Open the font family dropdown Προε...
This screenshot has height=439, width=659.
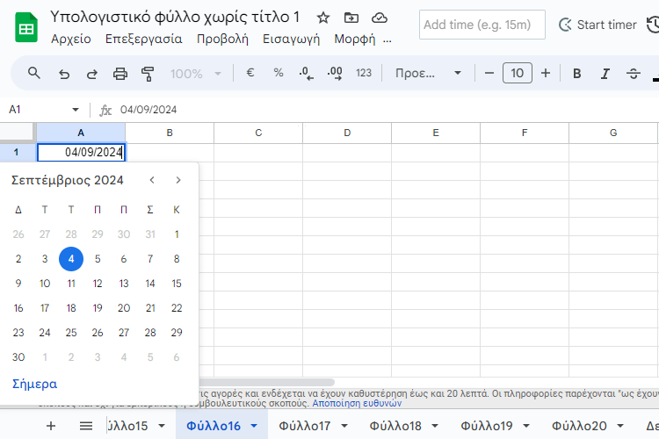428,73
